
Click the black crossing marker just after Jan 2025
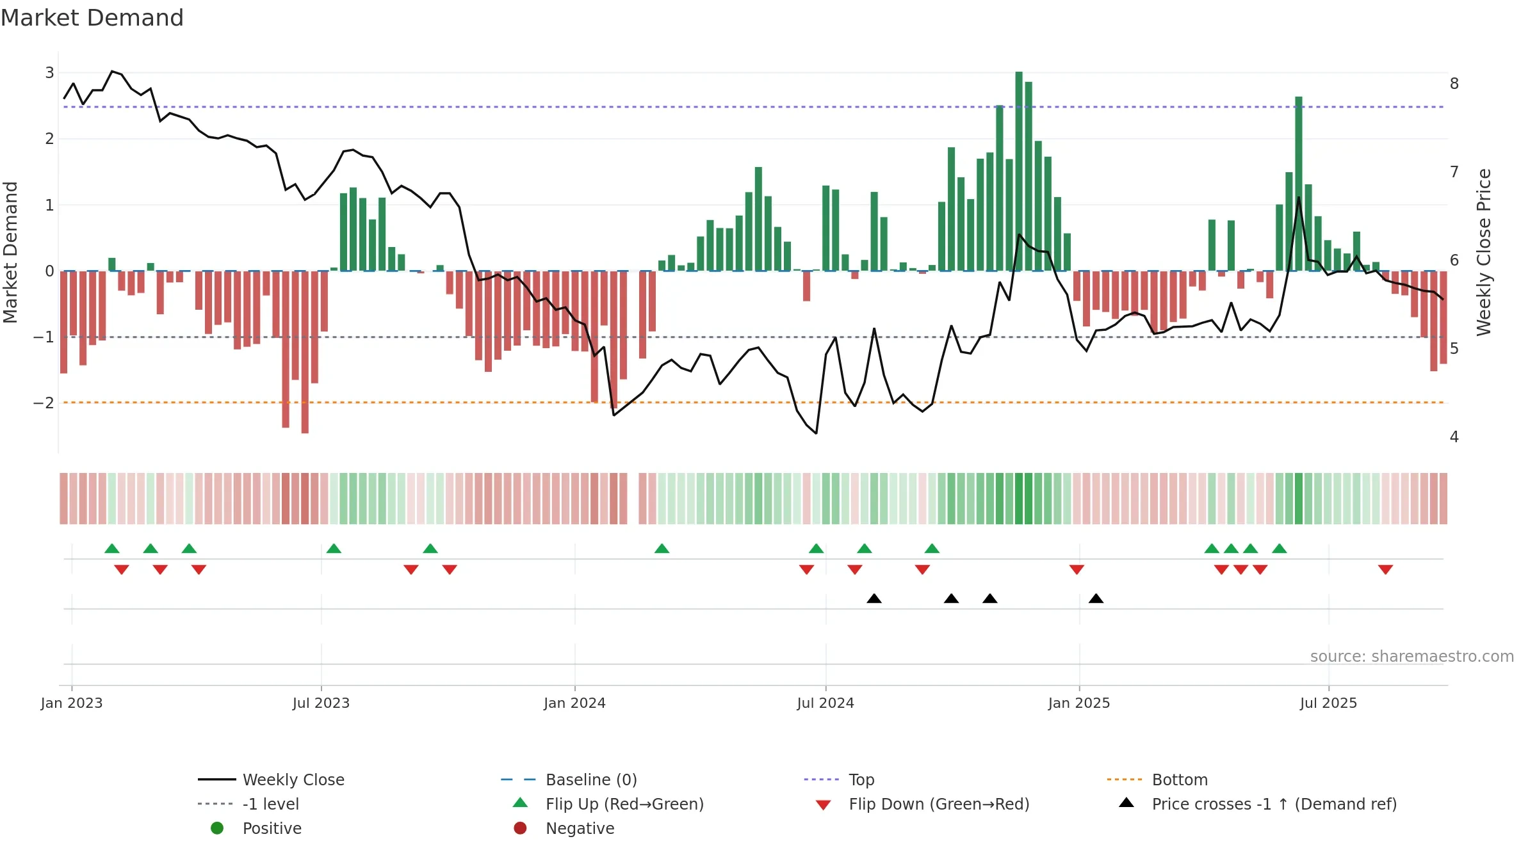(1096, 598)
